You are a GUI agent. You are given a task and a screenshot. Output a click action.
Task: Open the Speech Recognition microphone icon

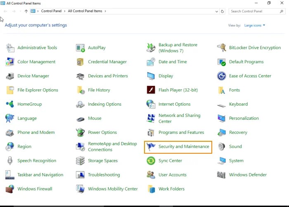(10, 161)
